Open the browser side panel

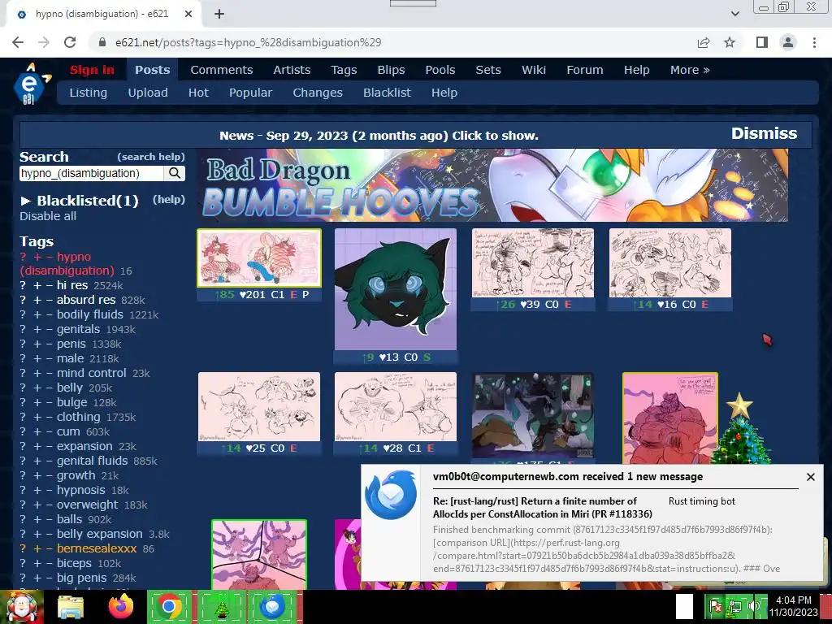coord(762,42)
